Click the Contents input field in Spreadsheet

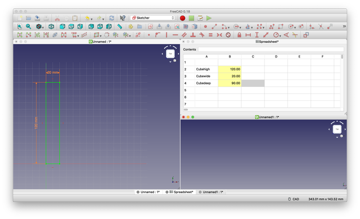tap(271, 50)
